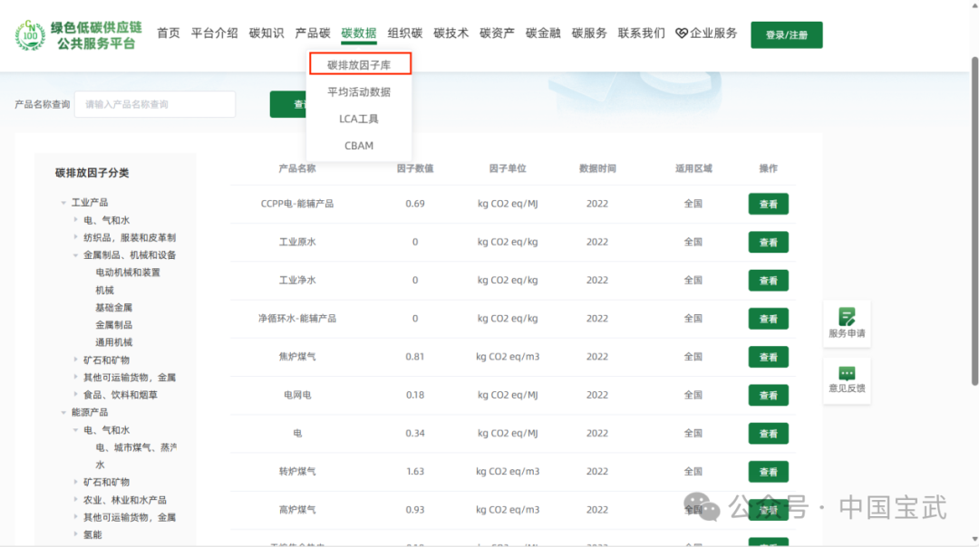Click 查看 for CCPP电-能辅产品
The height and width of the screenshot is (547, 979).
(x=768, y=204)
